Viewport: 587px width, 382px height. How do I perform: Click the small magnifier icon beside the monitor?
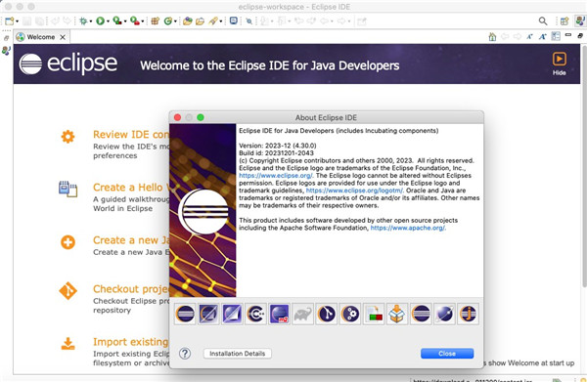point(248,21)
